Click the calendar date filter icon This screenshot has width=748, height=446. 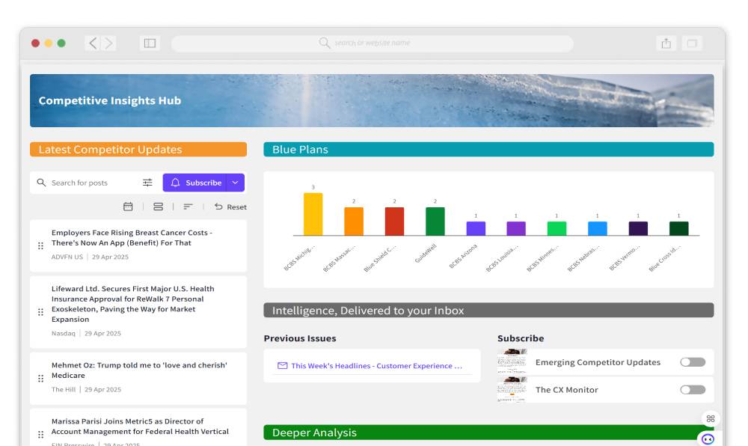[x=128, y=207]
